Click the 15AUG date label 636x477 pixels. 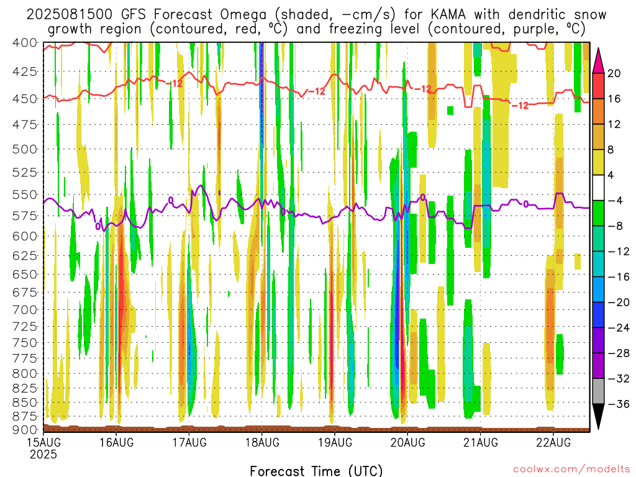click(x=44, y=442)
